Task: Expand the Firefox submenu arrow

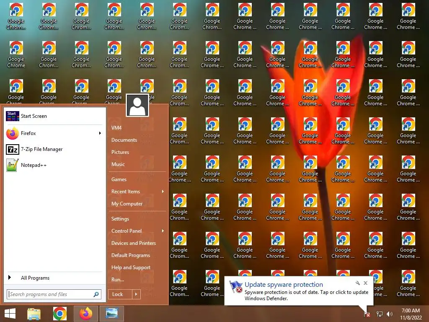Action: (100, 133)
